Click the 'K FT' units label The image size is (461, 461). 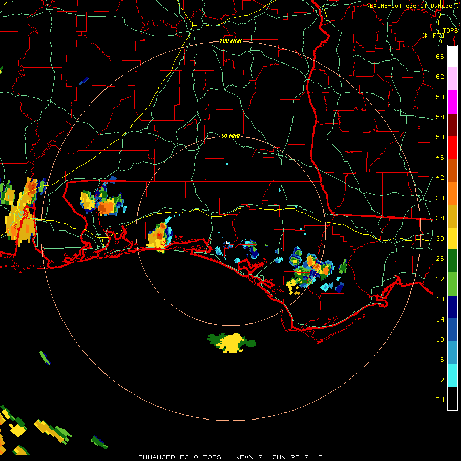pyautogui.click(x=433, y=35)
